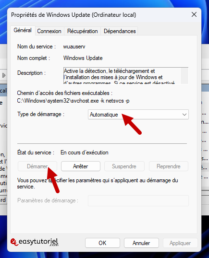Switch to the Général tab
Image resolution: width=209 pixels, height=258 pixels.
coord(23,30)
